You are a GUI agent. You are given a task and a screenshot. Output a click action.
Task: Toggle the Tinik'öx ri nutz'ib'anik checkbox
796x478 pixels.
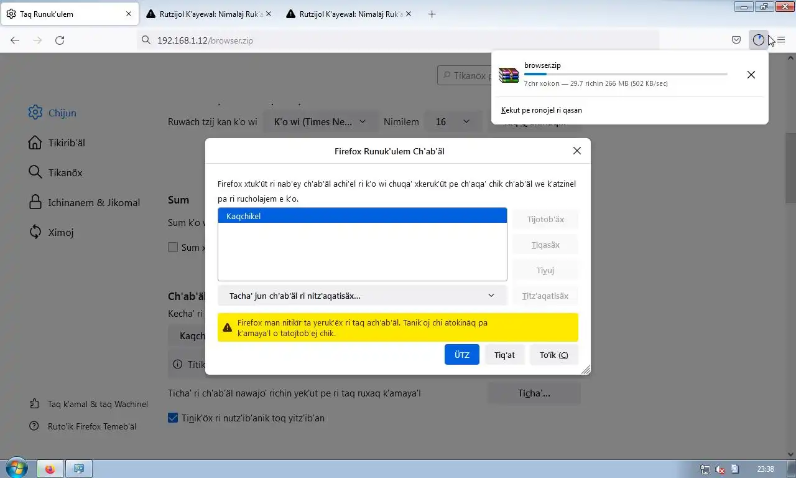pos(173,418)
